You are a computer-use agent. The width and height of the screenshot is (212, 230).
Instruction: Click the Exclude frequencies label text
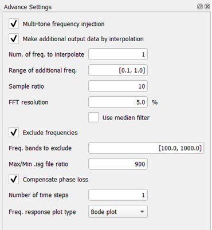click(50, 133)
